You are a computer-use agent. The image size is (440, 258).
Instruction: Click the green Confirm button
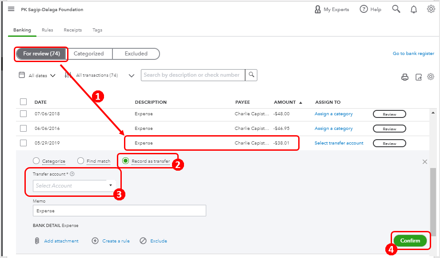410,241
